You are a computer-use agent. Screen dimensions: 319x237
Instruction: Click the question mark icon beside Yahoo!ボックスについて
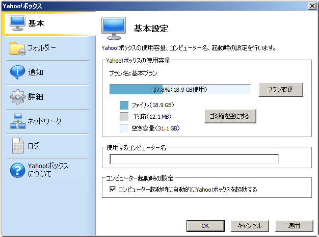(17, 170)
